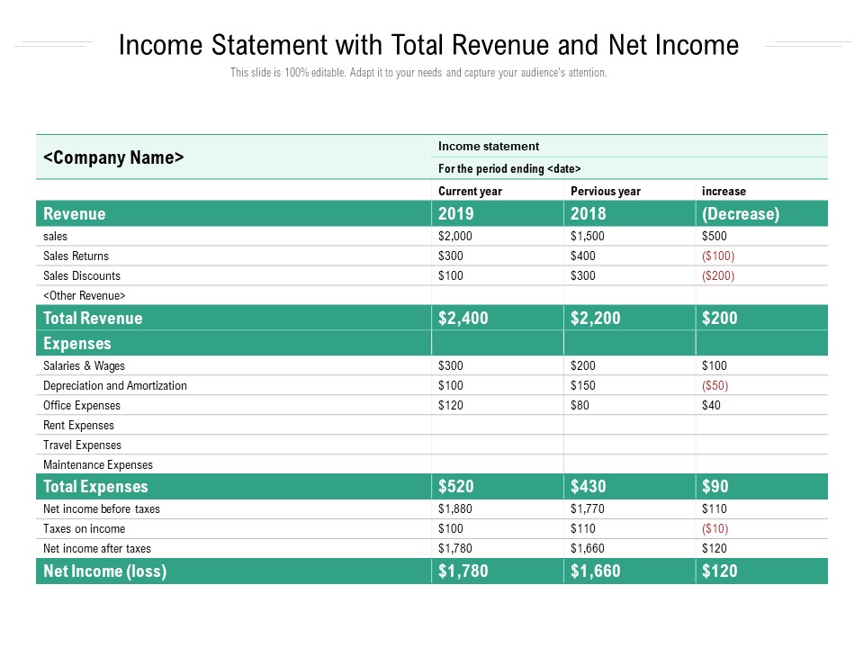Image resolution: width=864 pixels, height=648 pixels.
Task: Select the 'Pervious year' column label
Action: tap(605, 191)
